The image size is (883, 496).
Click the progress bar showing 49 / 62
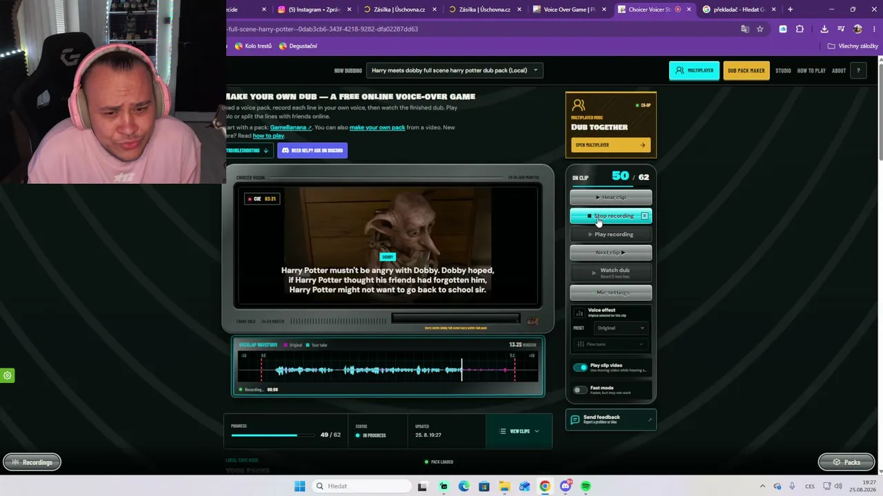pyautogui.click(x=275, y=435)
